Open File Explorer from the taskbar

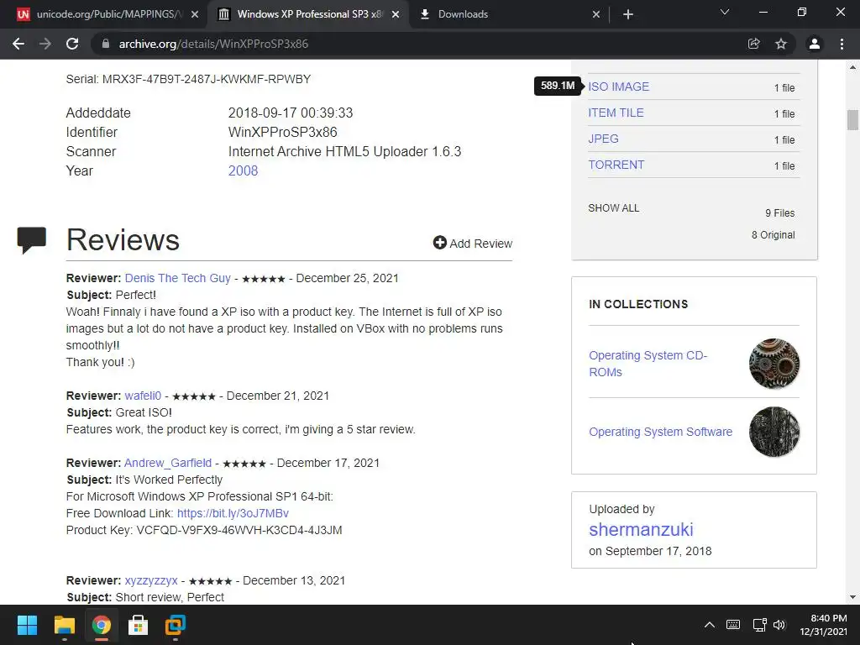[64, 625]
